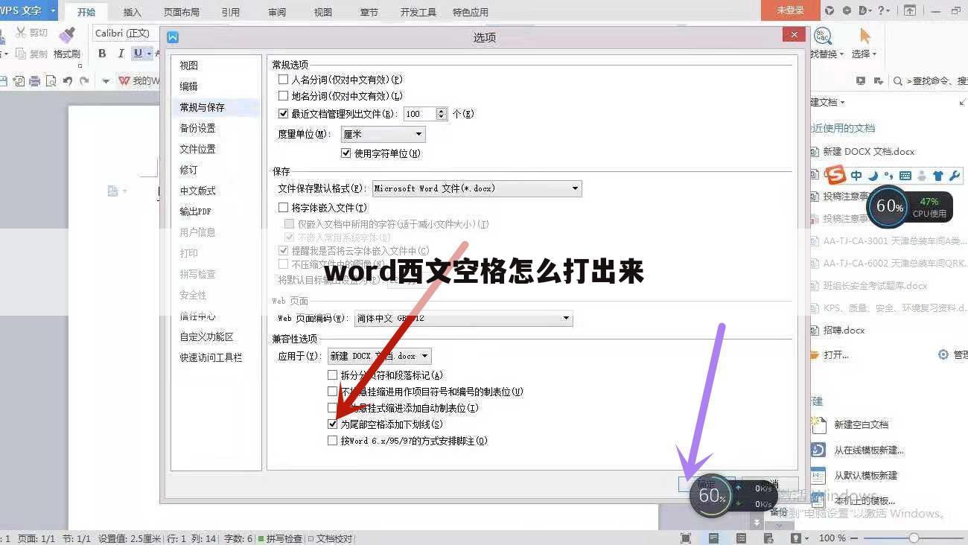Image resolution: width=968 pixels, height=545 pixels.
Task: Click the orange Select cursor icon
Action: (864, 36)
